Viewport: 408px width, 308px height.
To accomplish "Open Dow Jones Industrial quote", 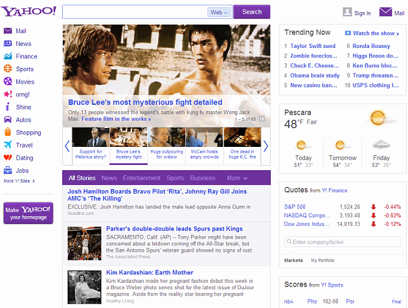I will point(307,224).
